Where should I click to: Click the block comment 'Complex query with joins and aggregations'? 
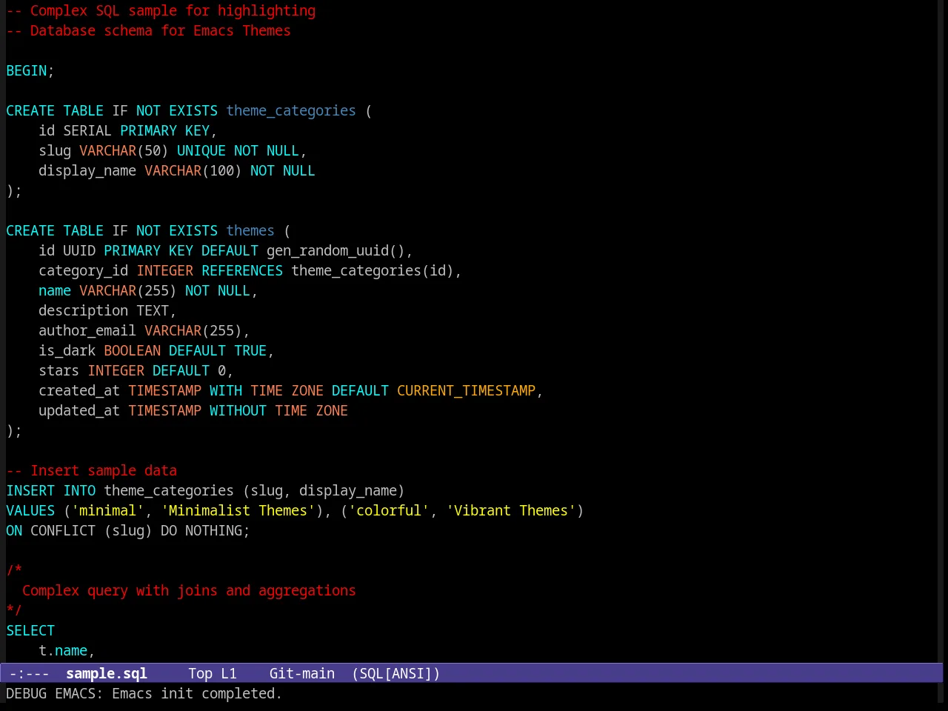point(189,590)
